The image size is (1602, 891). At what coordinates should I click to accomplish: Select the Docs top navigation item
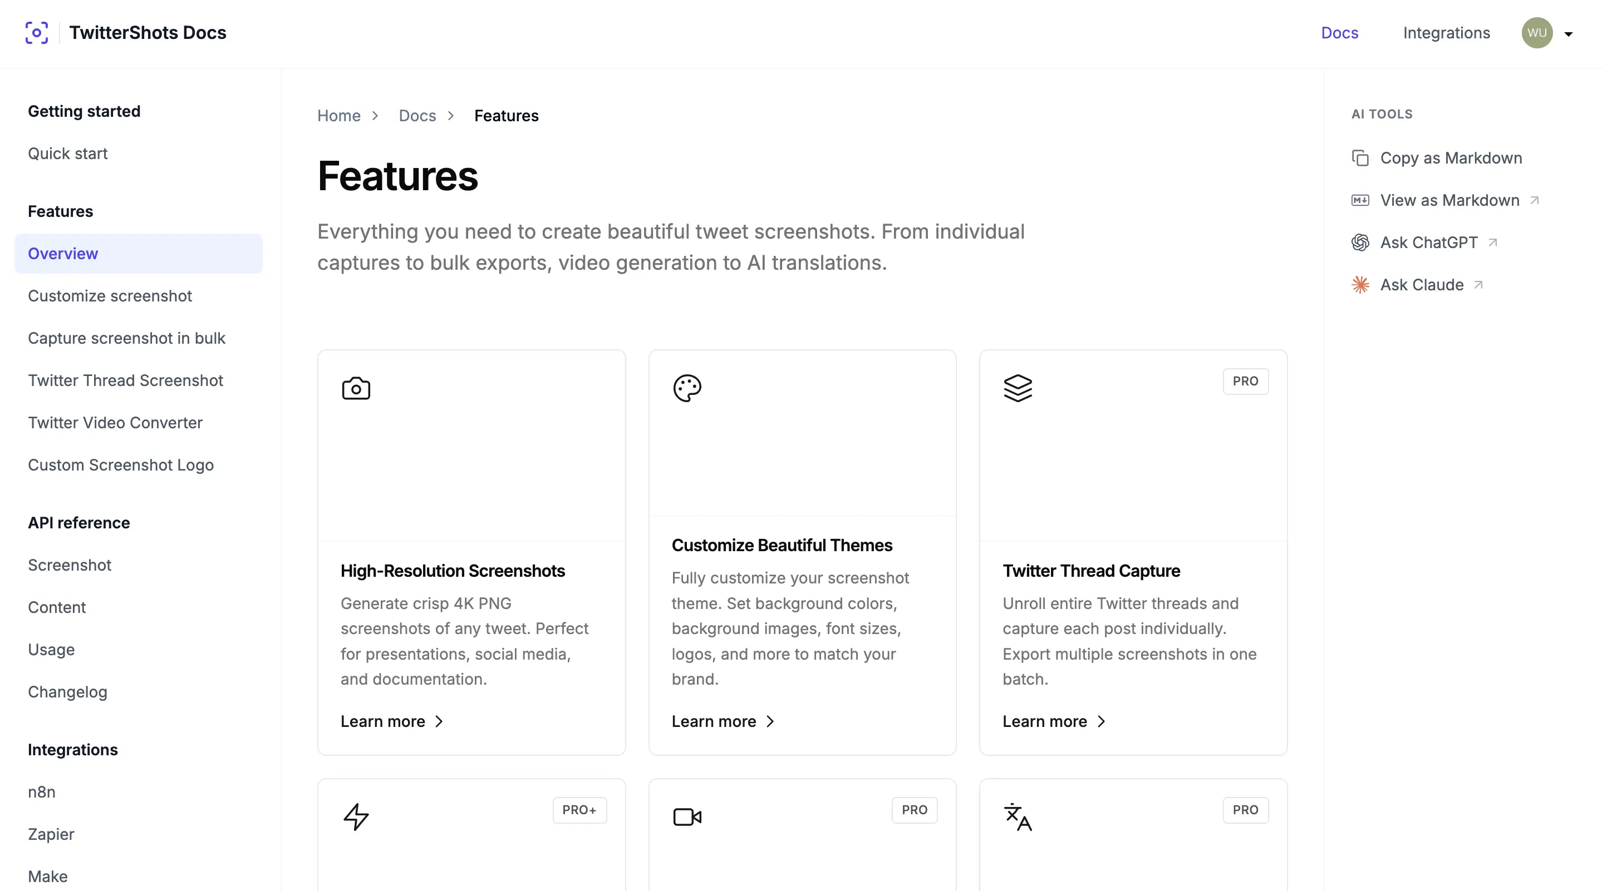click(1339, 33)
